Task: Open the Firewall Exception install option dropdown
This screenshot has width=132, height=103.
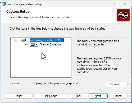Action: (37, 44)
